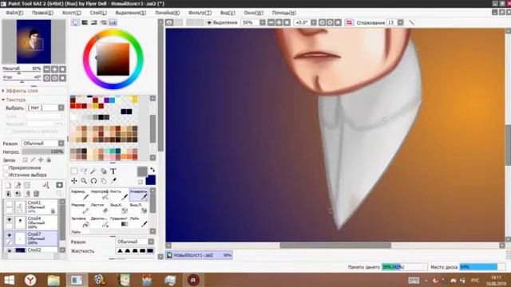Open Yandex browser from taskbar

click(30, 280)
